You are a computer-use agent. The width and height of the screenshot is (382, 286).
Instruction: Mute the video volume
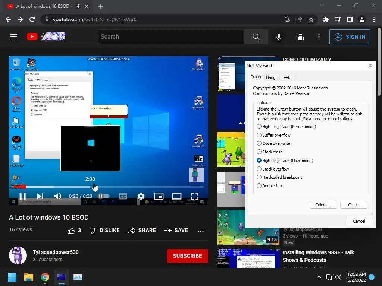tap(58, 196)
